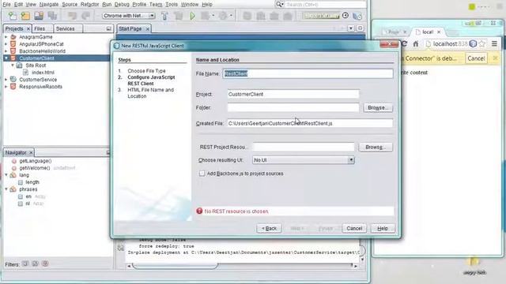Click the red error icon in the dialog

(x=199, y=211)
